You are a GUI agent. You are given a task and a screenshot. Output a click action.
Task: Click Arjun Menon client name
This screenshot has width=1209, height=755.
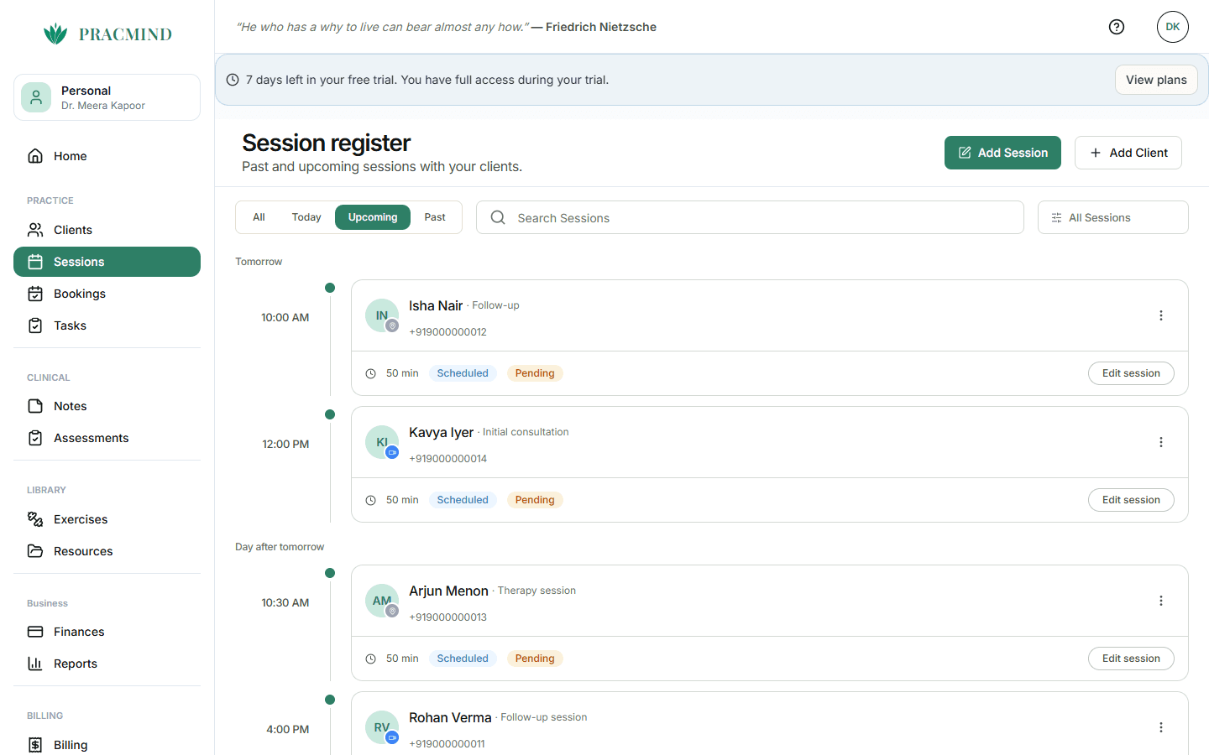point(448,591)
